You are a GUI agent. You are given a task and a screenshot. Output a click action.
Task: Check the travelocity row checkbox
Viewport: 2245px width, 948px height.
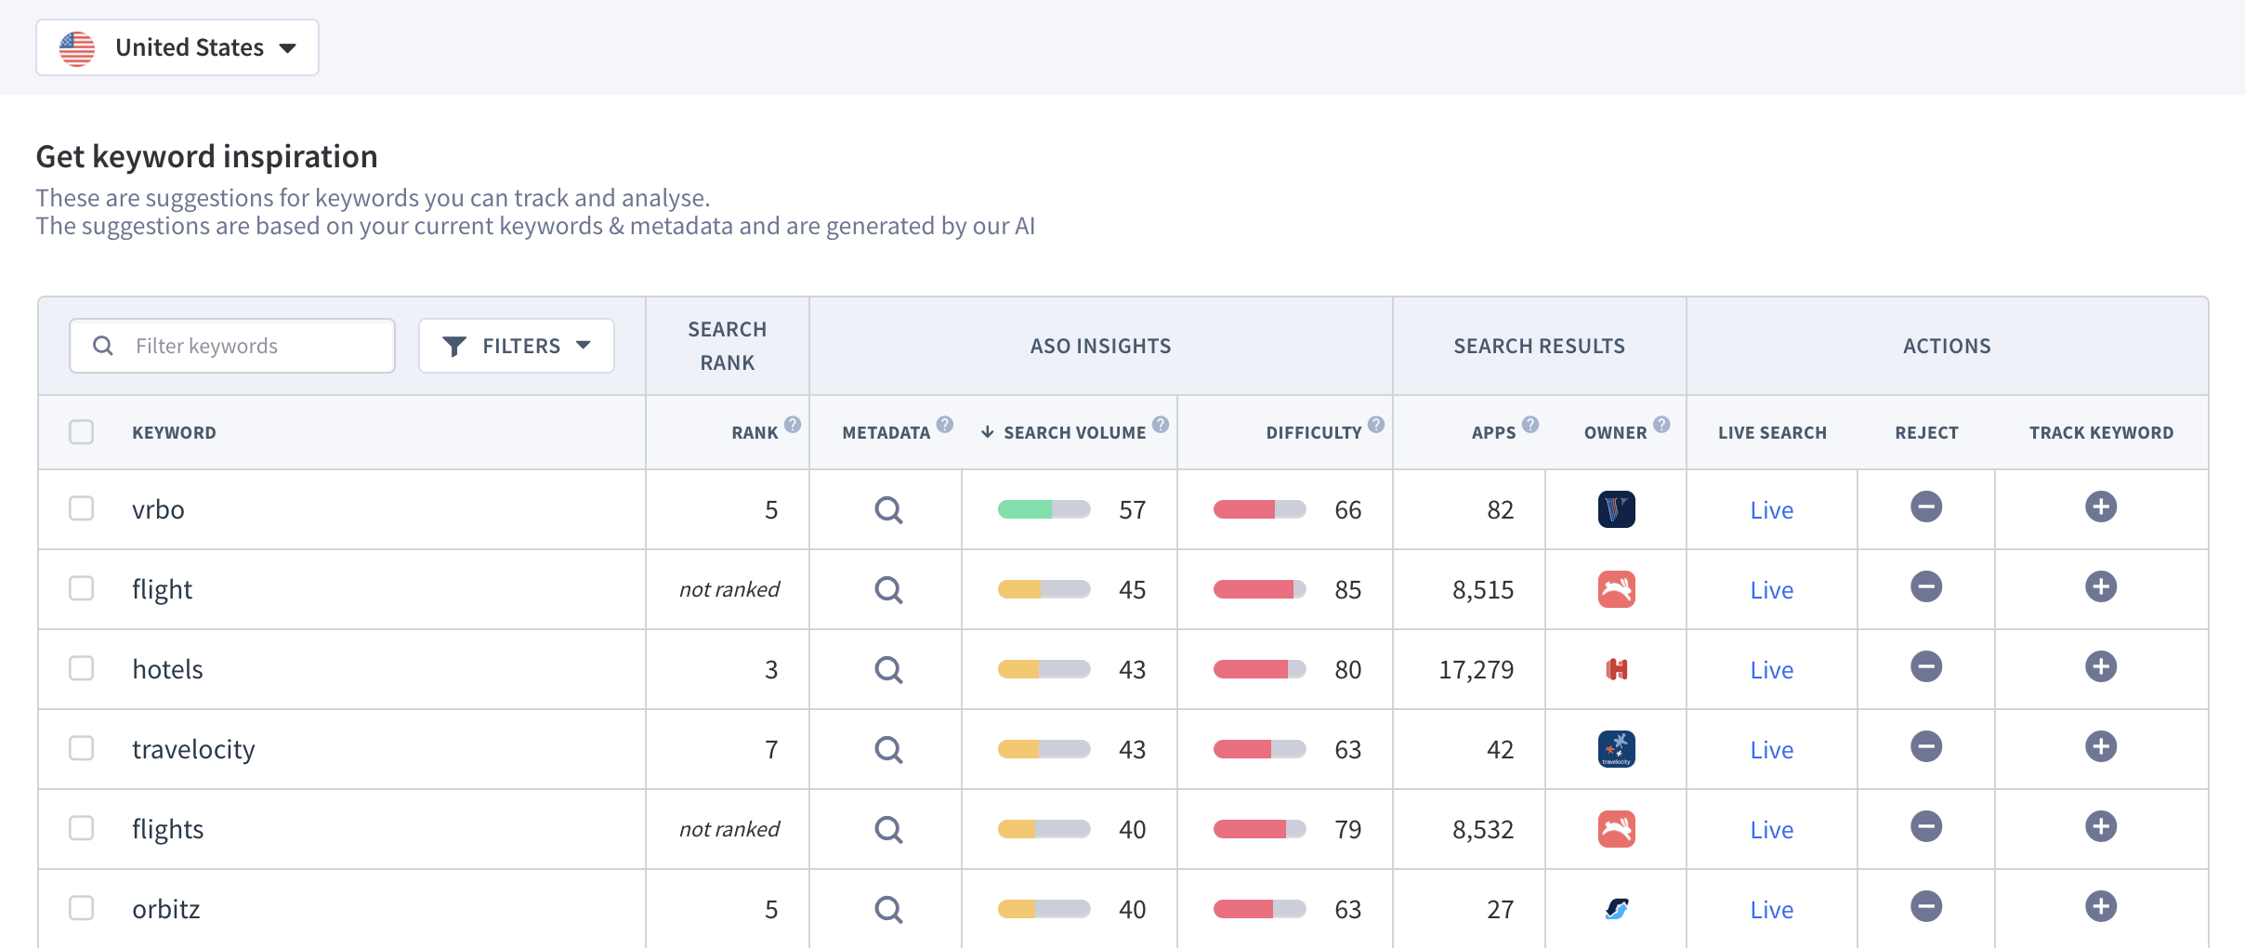(82, 748)
